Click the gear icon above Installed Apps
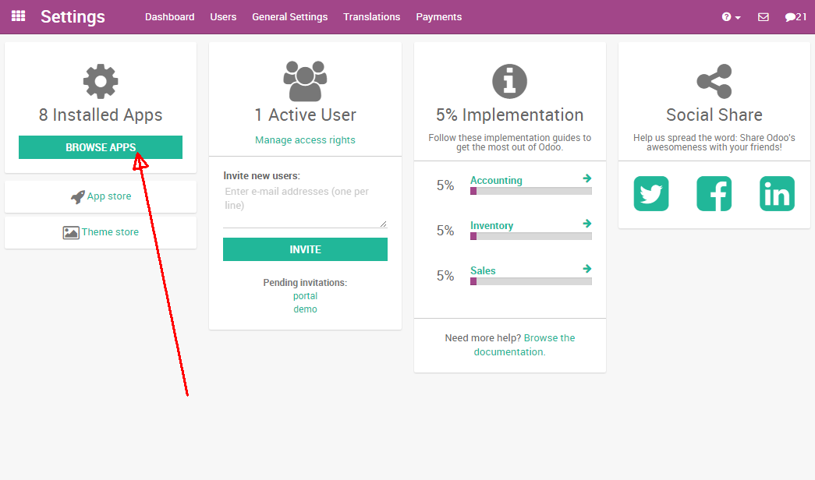815x480 pixels. coord(101,82)
